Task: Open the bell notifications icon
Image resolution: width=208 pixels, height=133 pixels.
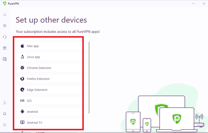Action: [5, 114]
